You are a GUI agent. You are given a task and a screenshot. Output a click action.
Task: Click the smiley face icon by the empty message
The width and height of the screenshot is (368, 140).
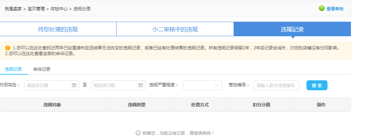[138, 133]
